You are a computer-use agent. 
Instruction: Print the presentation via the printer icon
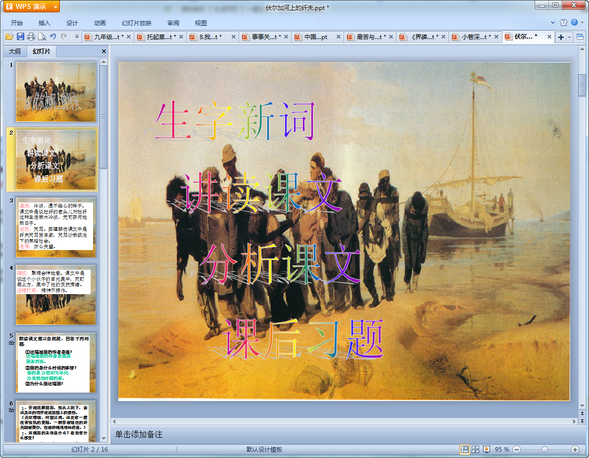point(31,37)
